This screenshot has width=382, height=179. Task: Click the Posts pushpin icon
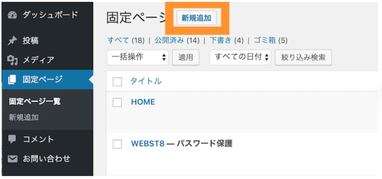[x=12, y=41]
